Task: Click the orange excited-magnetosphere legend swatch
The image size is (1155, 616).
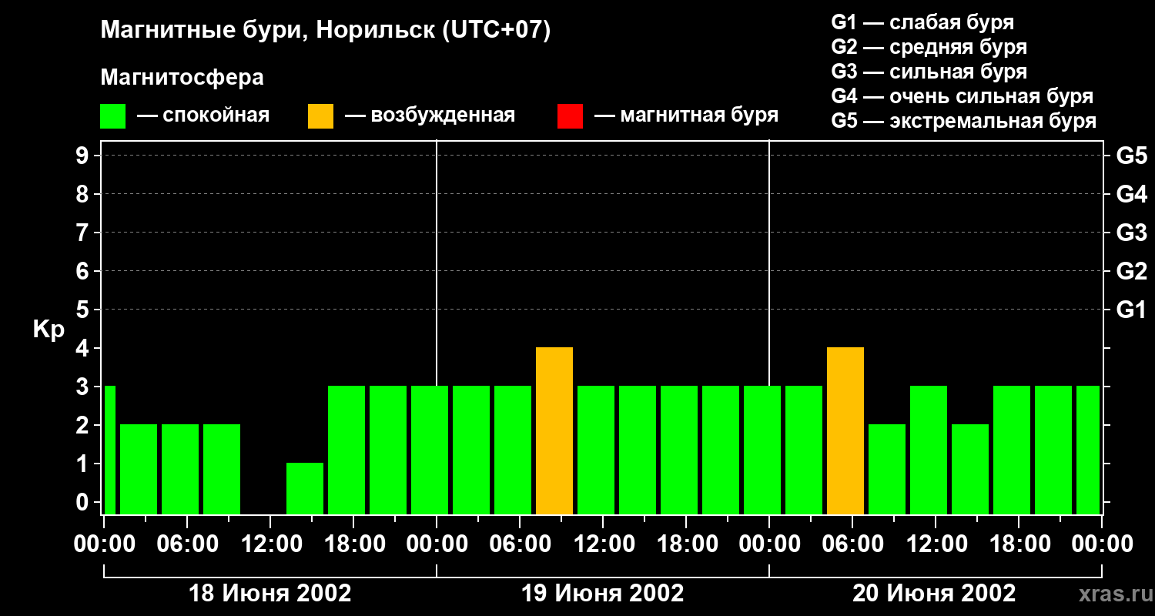Action: (x=320, y=116)
